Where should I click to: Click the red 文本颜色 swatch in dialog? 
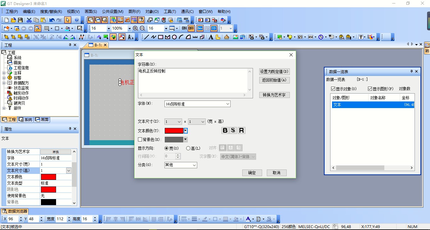[x=174, y=131]
